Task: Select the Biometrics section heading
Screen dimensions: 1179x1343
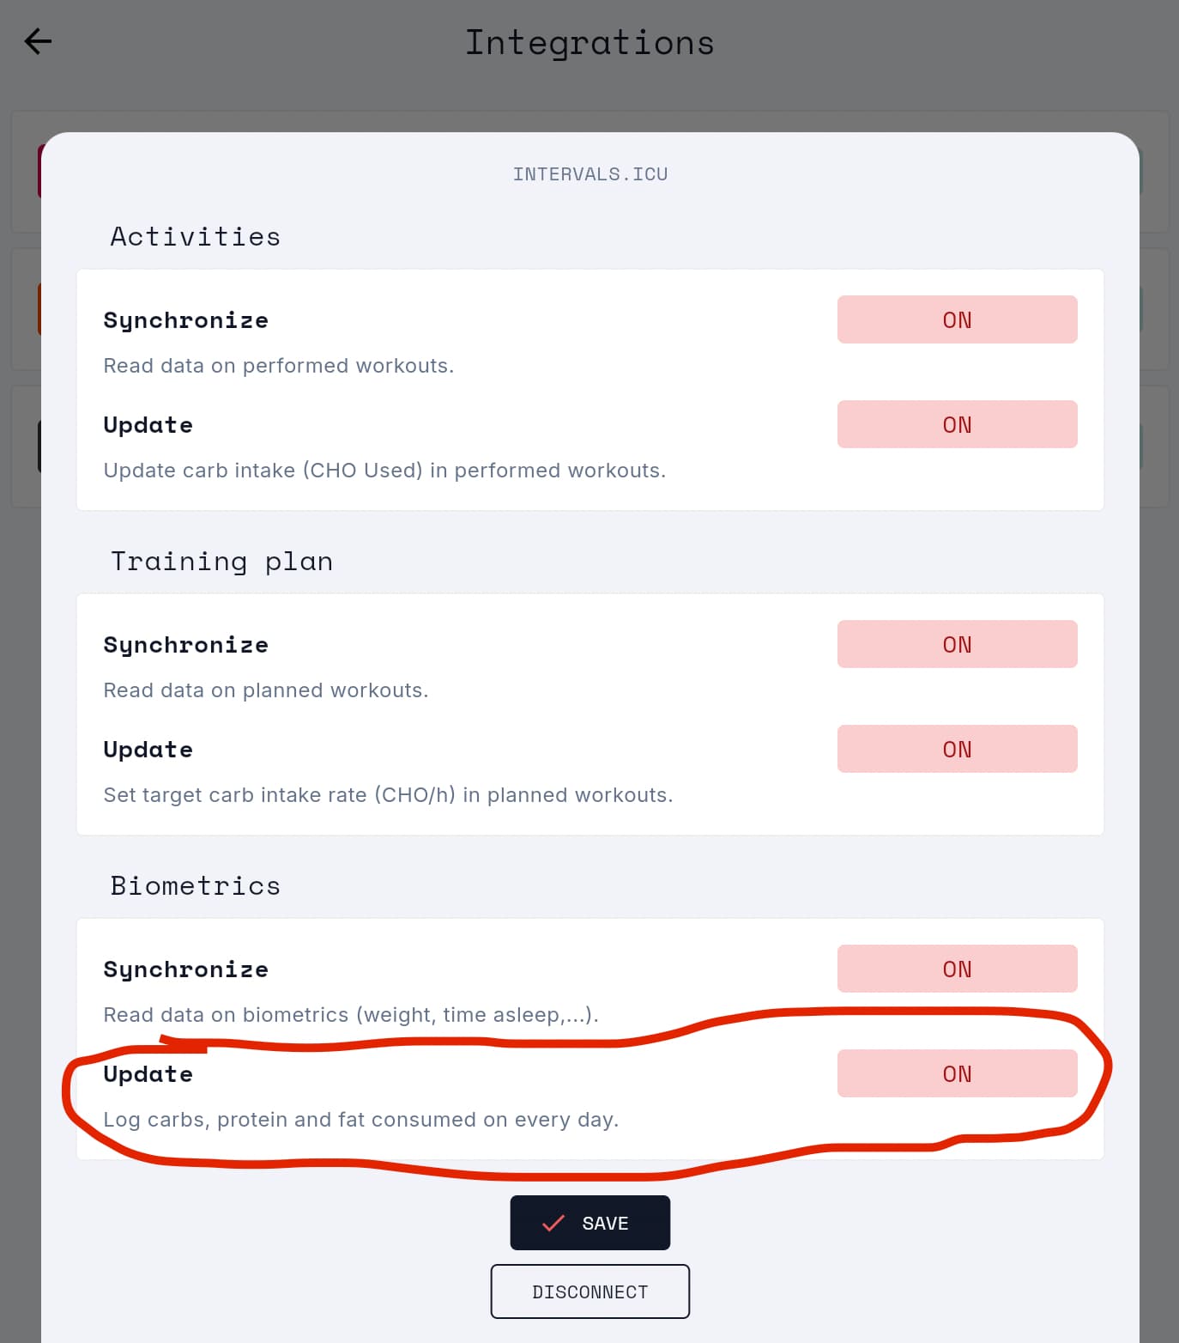Action: point(196,886)
